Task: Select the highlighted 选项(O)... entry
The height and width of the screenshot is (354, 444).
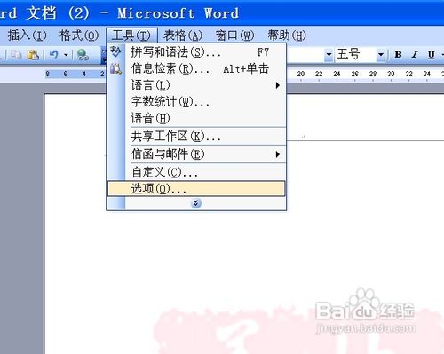Action: (x=196, y=189)
